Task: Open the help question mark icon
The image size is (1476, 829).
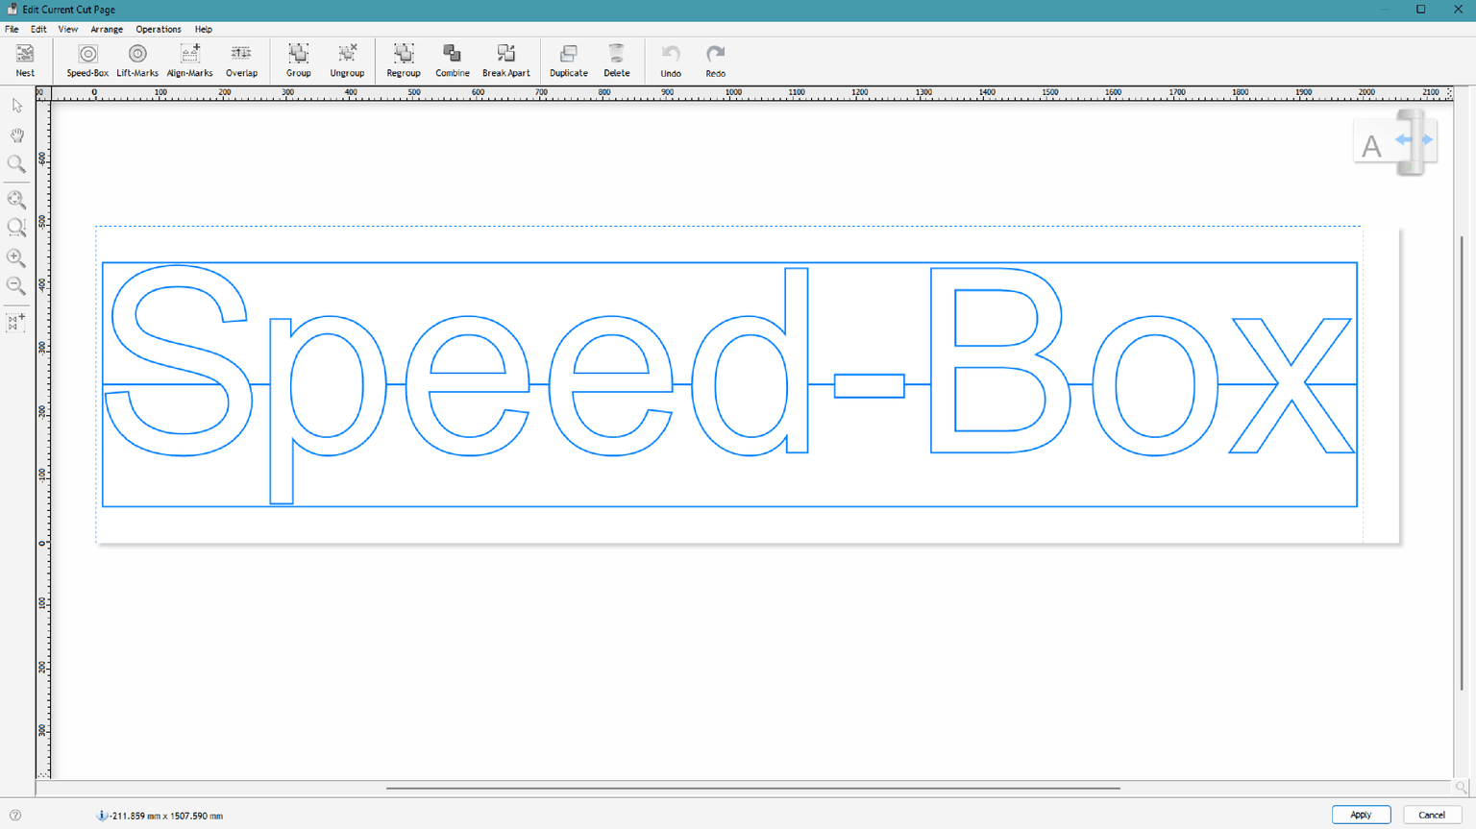Action: click(x=15, y=816)
